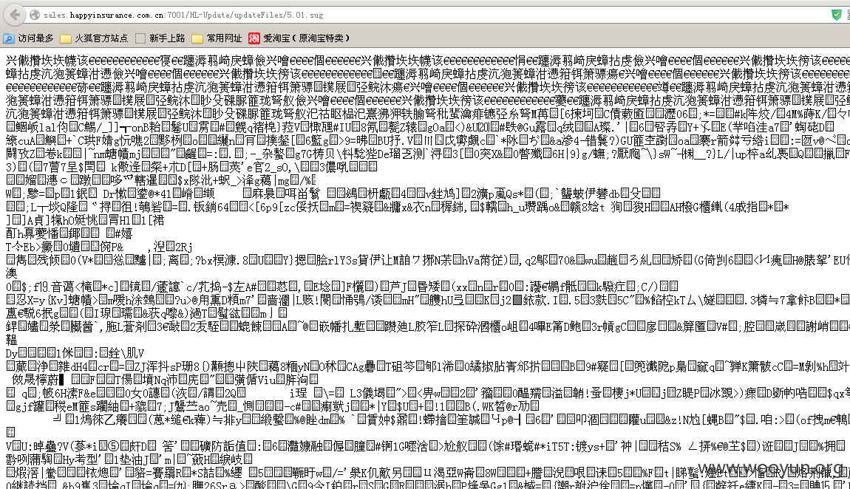
Task: Open the 火狐官方站点 bookmark folder
Action: click(95, 38)
